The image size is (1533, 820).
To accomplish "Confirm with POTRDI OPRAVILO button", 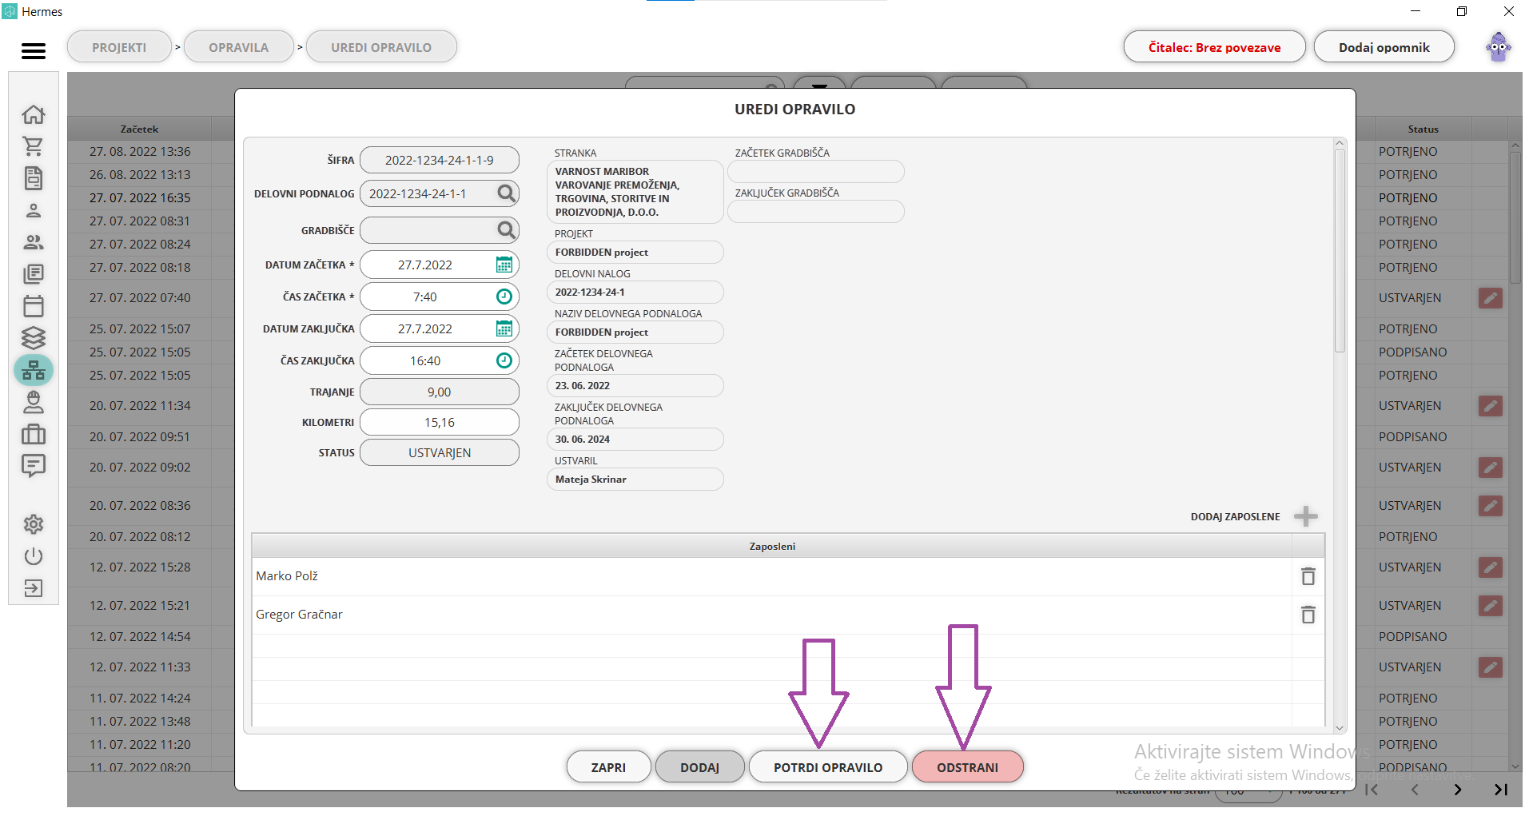I will (x=828, y=767).
